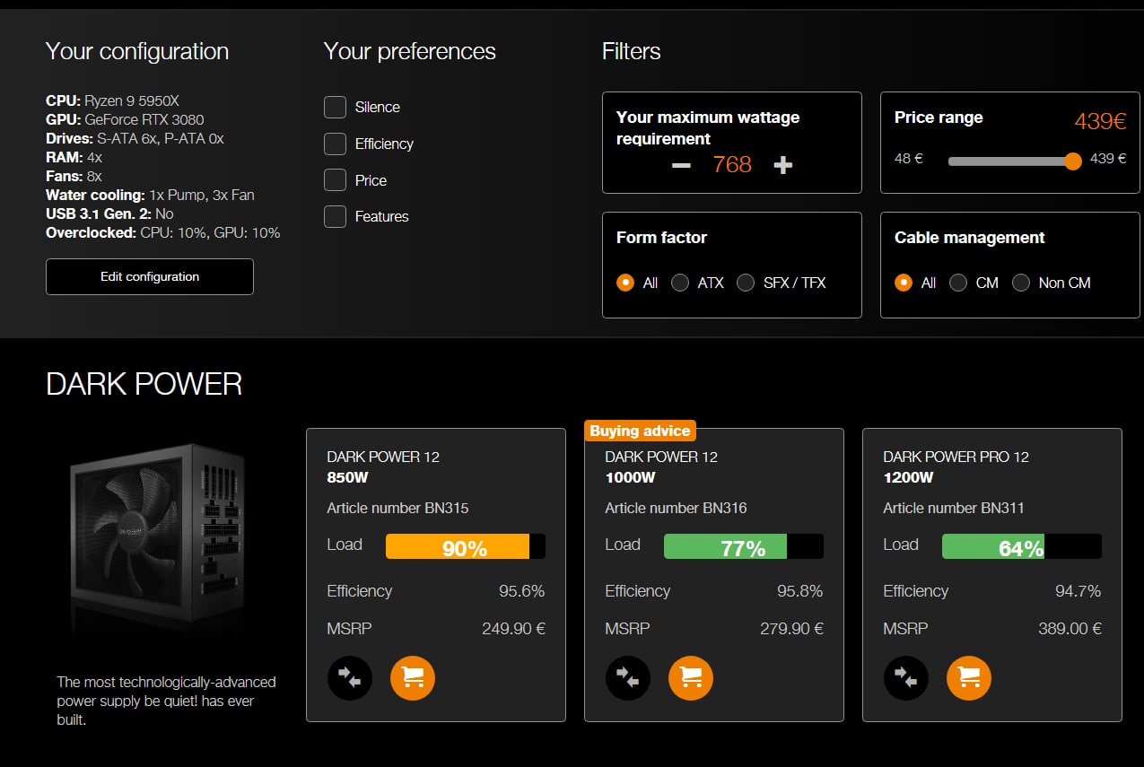
Task: Click the Water cooling configuration line
Action: tap(151, 195)
